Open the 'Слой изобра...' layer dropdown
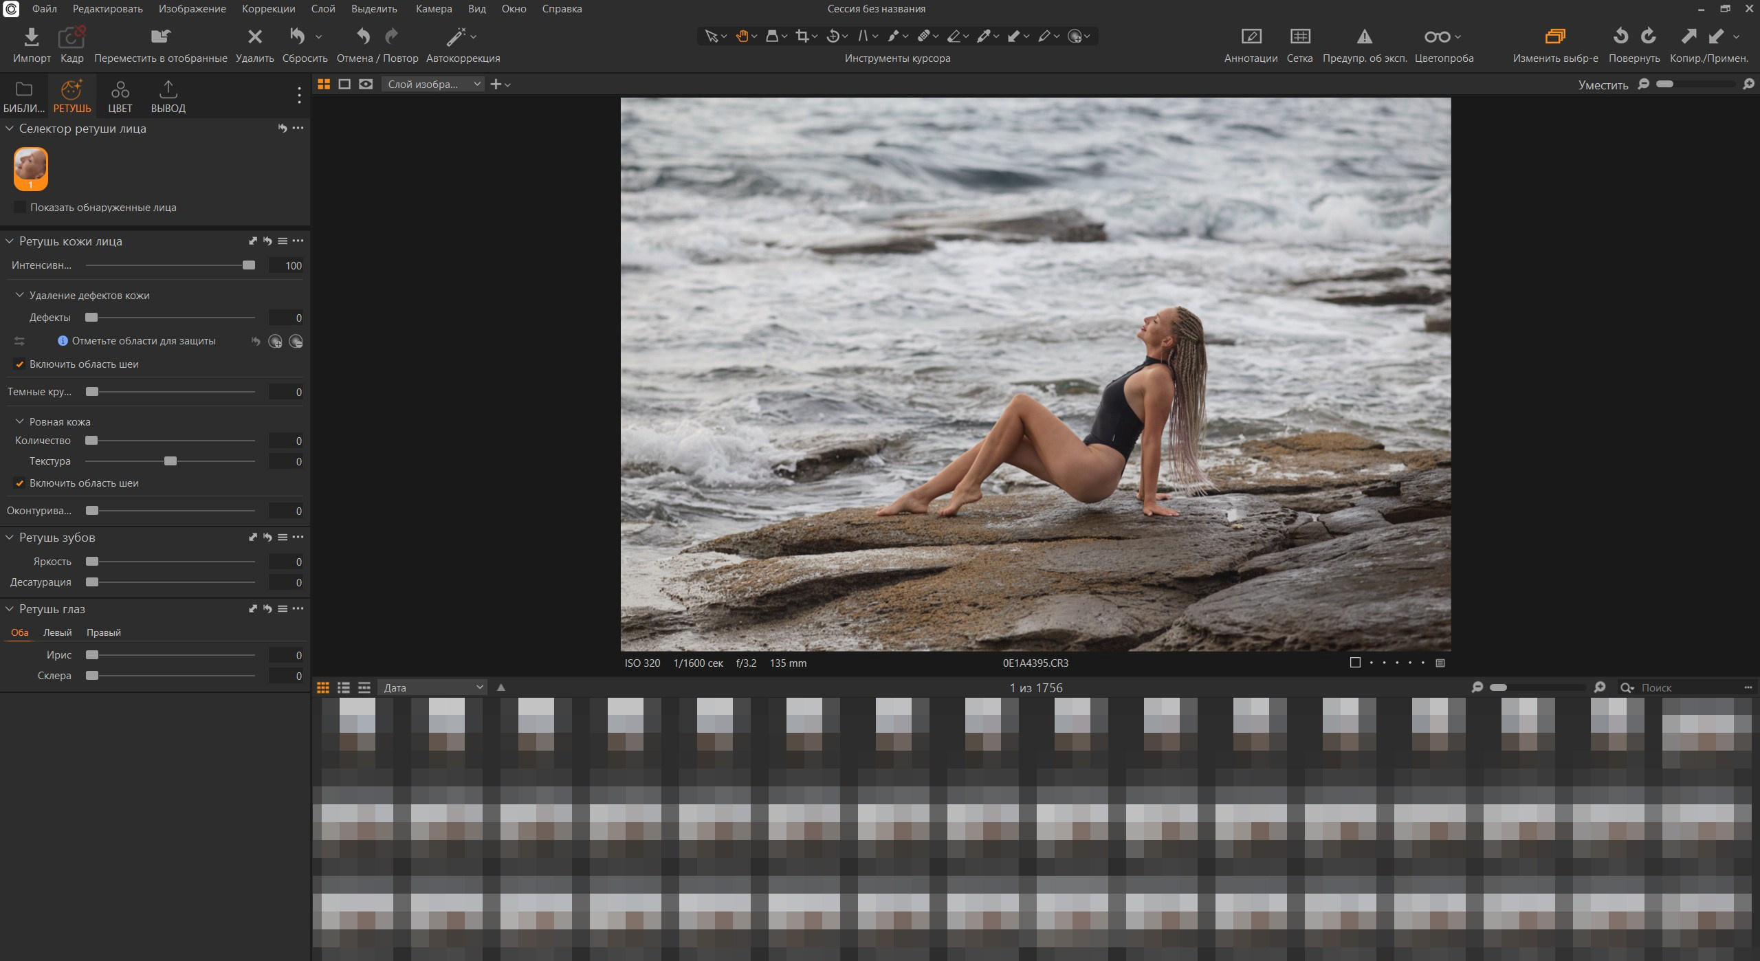 click(433, 84)
